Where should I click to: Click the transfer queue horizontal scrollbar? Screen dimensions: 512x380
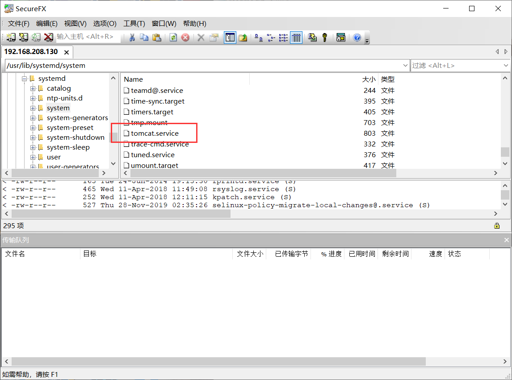(x=218, y=361)
